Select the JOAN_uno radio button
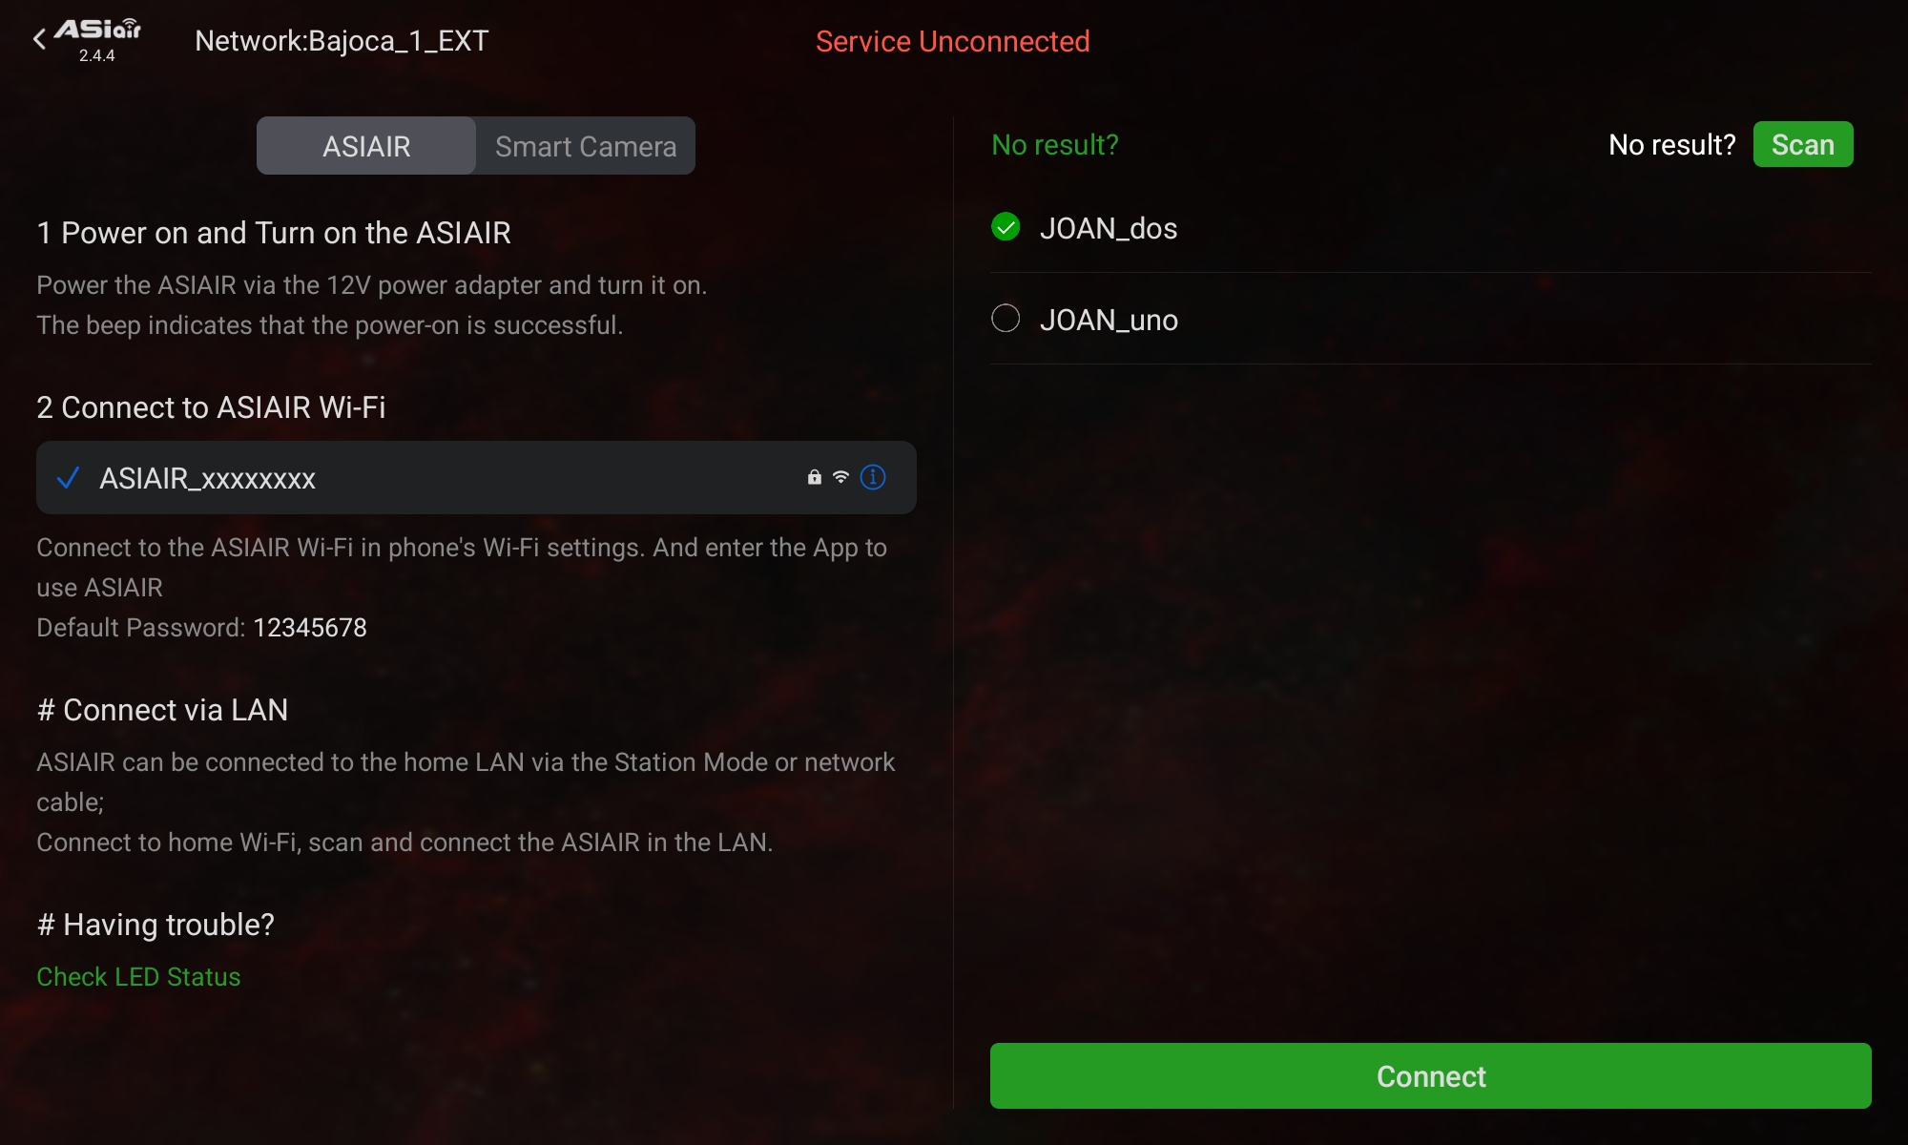This screenshot has height=1145, width=1908. click(1006, 319)
